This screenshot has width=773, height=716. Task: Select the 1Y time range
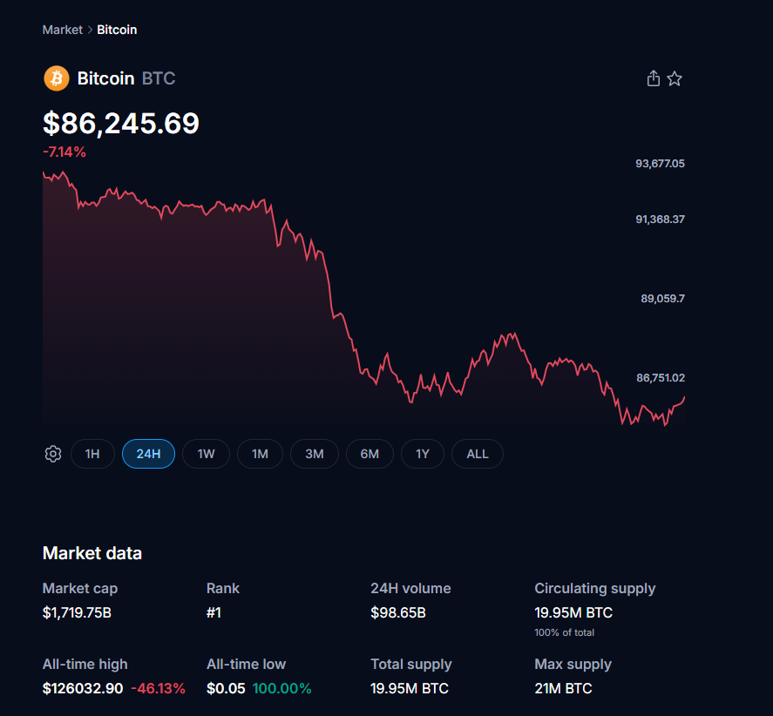pyautogui.click(x=423, y=454)
